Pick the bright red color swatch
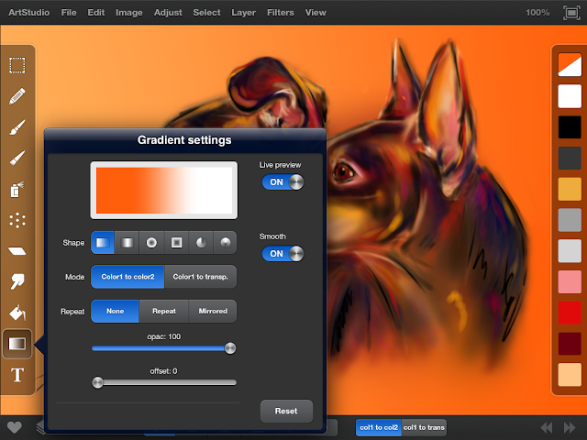 [x=570, y=313]
